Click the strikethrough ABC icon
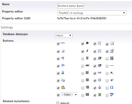132x104 pixels. pyautogui.click(x=87, y=65)
